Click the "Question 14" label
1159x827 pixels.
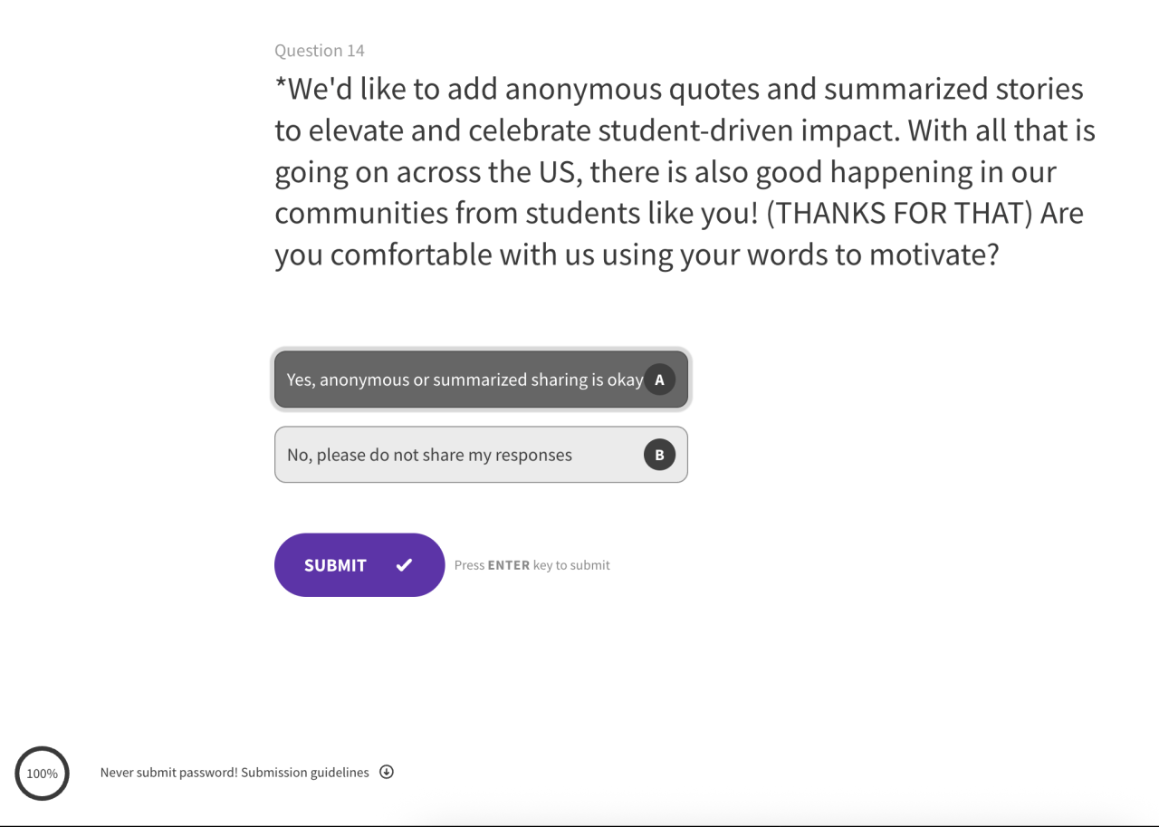pos(320,51)
